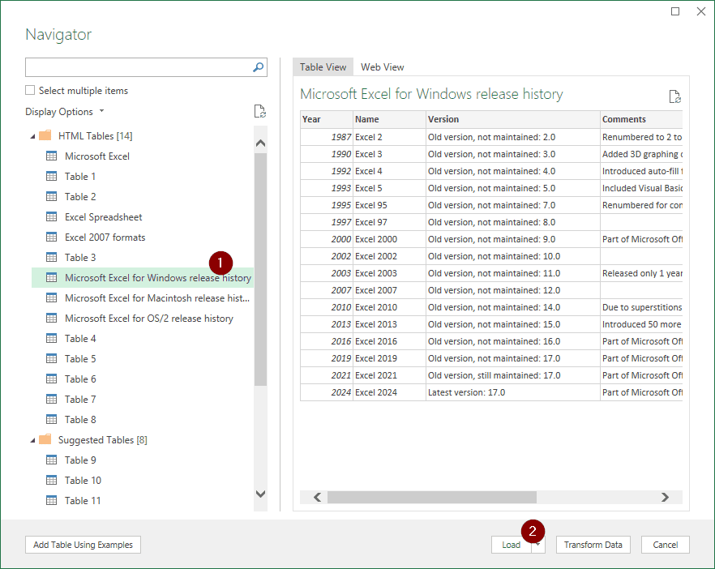Click the refresh icon beside Display Options
The image size is (715, 569).
(x=260, y=111)
